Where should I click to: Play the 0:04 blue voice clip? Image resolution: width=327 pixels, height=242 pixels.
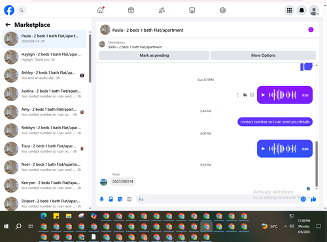pos(263,149)
